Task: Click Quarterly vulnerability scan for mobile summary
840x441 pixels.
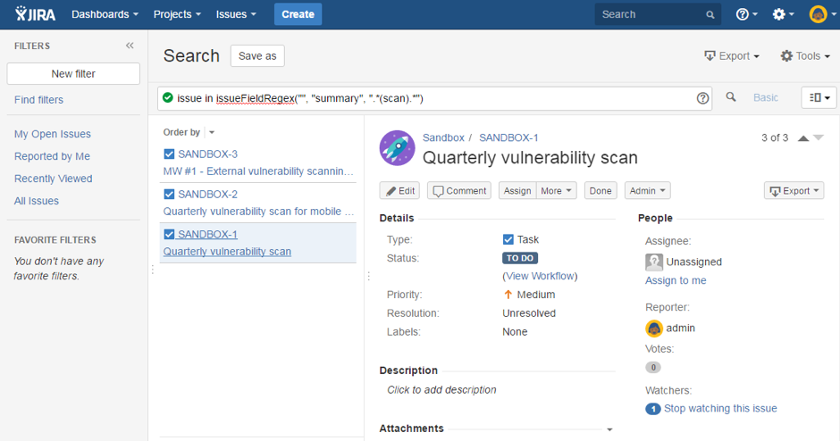Action: pos(258,212)
